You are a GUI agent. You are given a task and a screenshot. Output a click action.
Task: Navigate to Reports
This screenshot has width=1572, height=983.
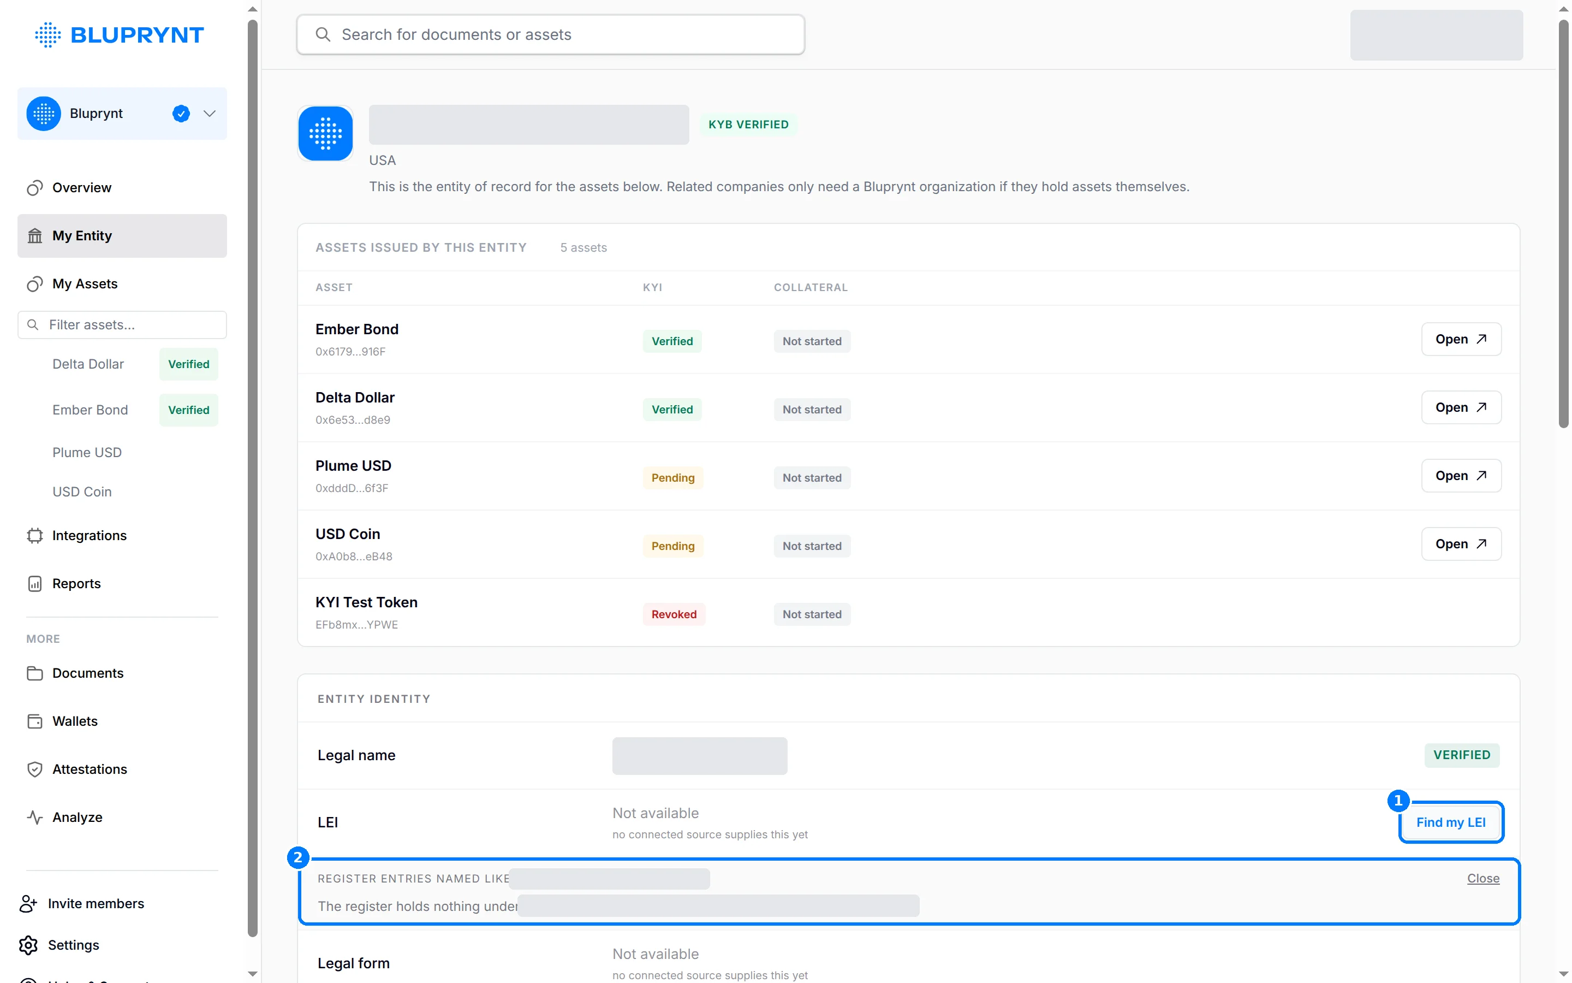pyautogui.click(x=122, y=584)
